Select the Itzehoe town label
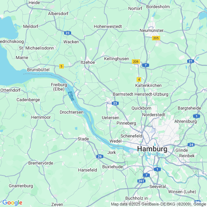Screen dimensions: 207x207 point(88,62)
